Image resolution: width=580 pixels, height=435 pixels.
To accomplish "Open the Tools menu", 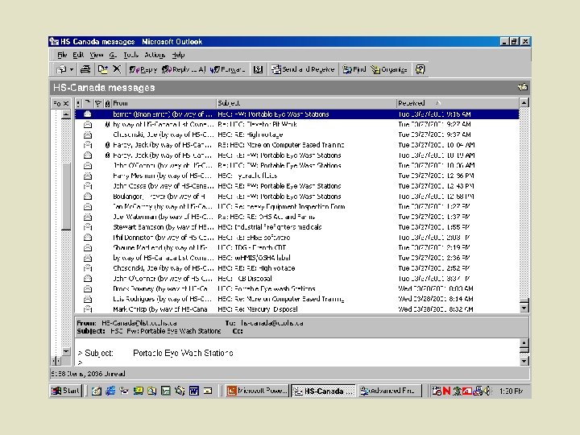I will coord(131,55).
